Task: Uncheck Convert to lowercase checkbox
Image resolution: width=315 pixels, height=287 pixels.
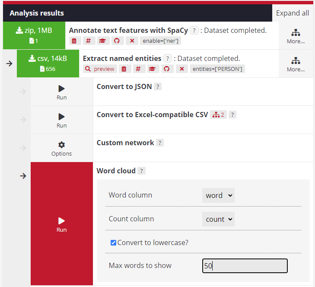Action: [113, 242]
